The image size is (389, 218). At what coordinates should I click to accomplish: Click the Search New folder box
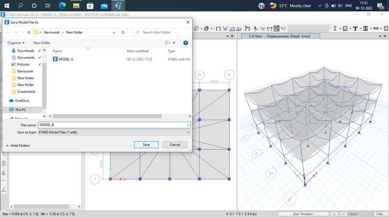click(x=160, y=32)
